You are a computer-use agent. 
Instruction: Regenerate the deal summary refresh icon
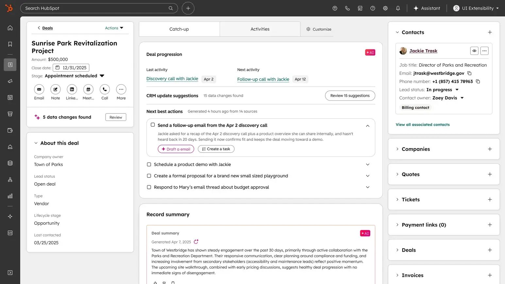point(196,242)
